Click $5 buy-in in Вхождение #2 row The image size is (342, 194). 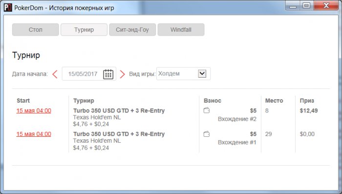tap(253, 110)
